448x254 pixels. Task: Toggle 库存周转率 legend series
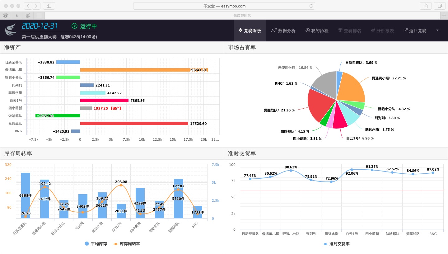(x=126, y=244)
